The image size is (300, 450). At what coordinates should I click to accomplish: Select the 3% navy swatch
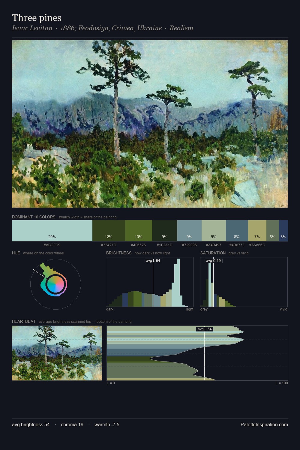coord(283,231)
